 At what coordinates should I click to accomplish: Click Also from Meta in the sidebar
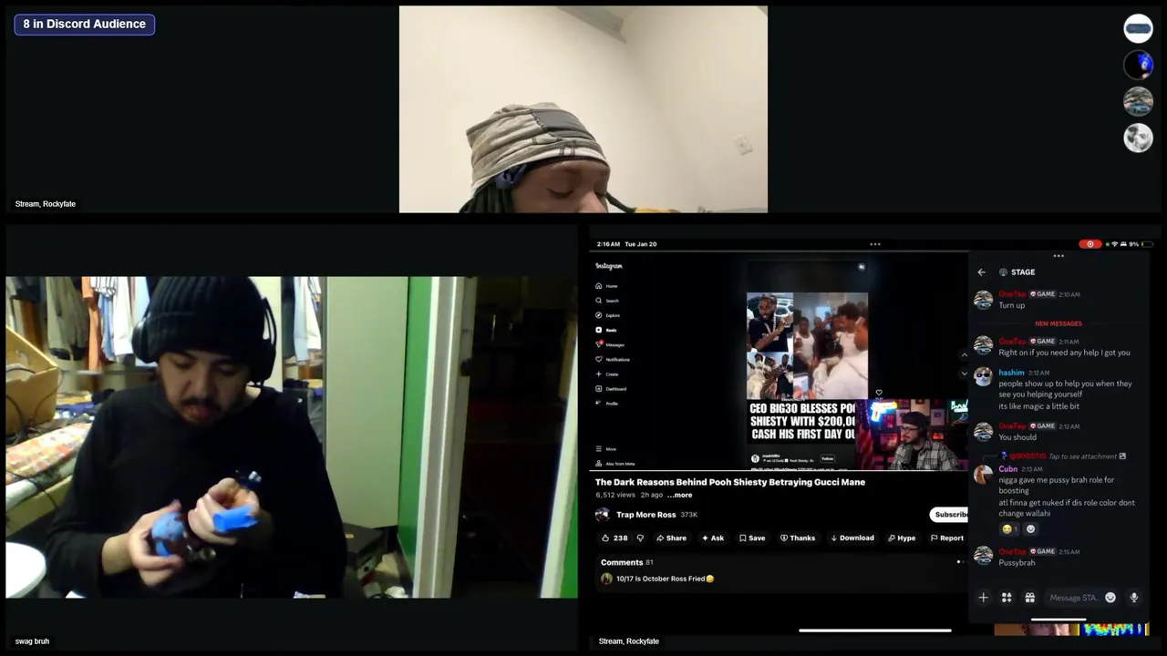tap(615, 464)
